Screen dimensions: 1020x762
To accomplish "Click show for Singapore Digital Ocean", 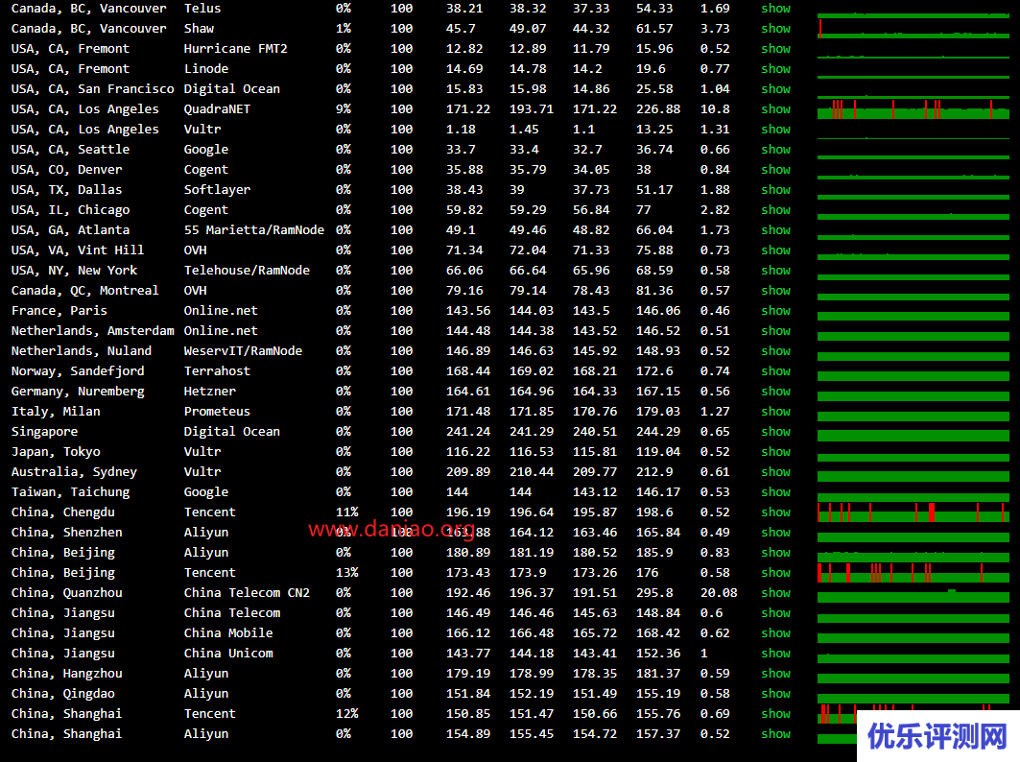I will pos(775,432).
